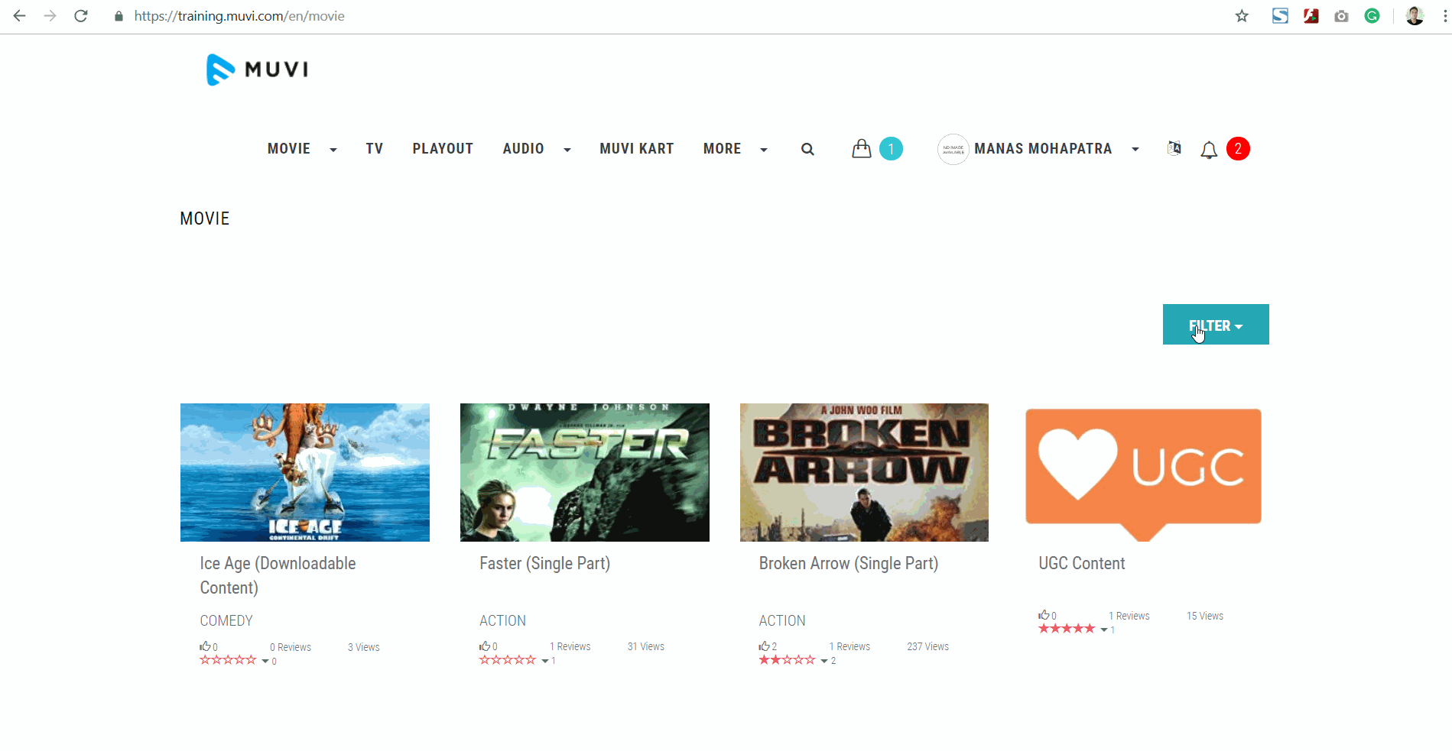
Task: Go to MUVI KART section
Action: (637, 149)
